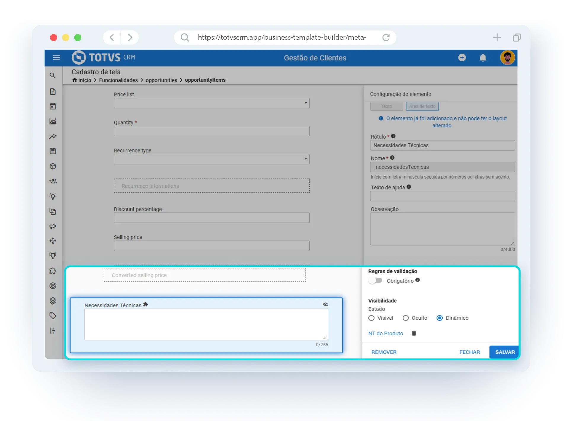Click the info icon next to Rótulo
568x421 pixels.
coord(393,136)
